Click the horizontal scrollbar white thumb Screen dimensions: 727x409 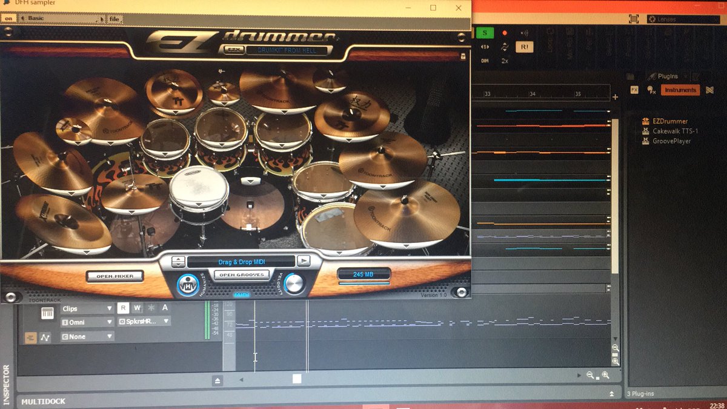coord(297,379)
